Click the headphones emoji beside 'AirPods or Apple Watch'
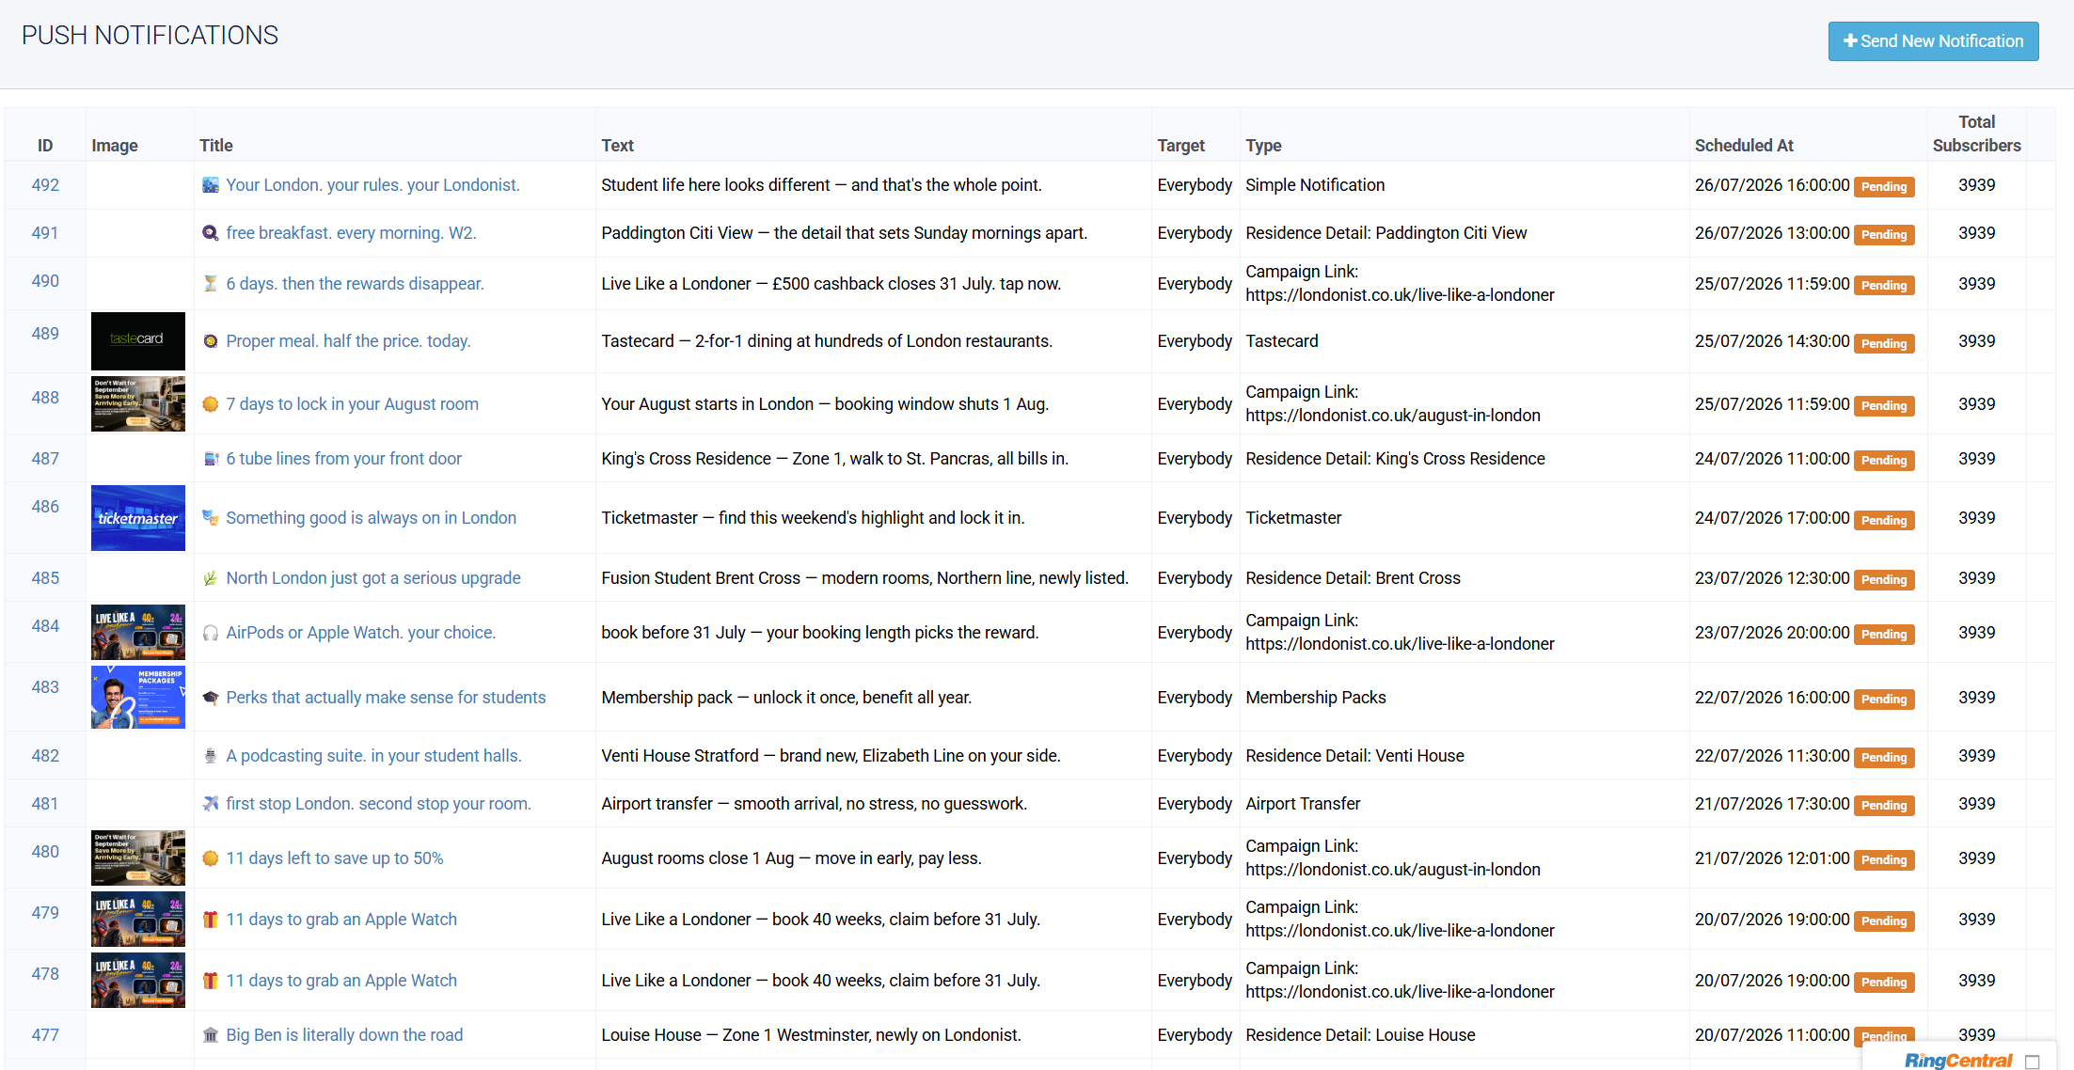 point(211,633)
